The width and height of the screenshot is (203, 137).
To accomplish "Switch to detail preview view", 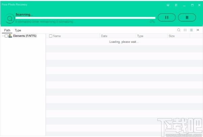I will coord(198,30).
